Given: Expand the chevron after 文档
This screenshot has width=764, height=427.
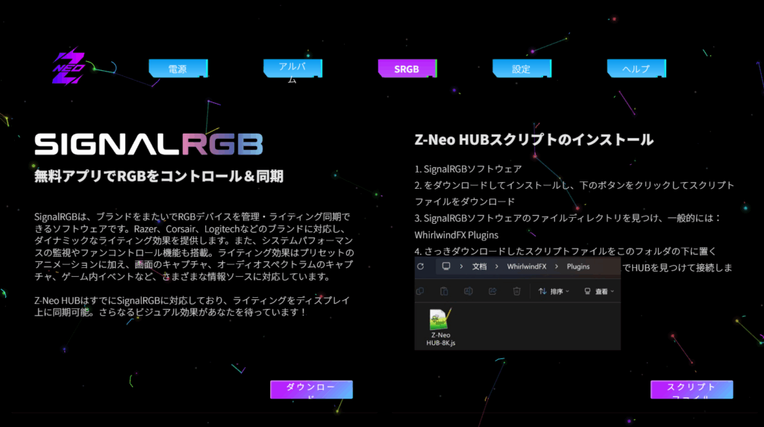Looking at the screenshot, I should (496, 267).
